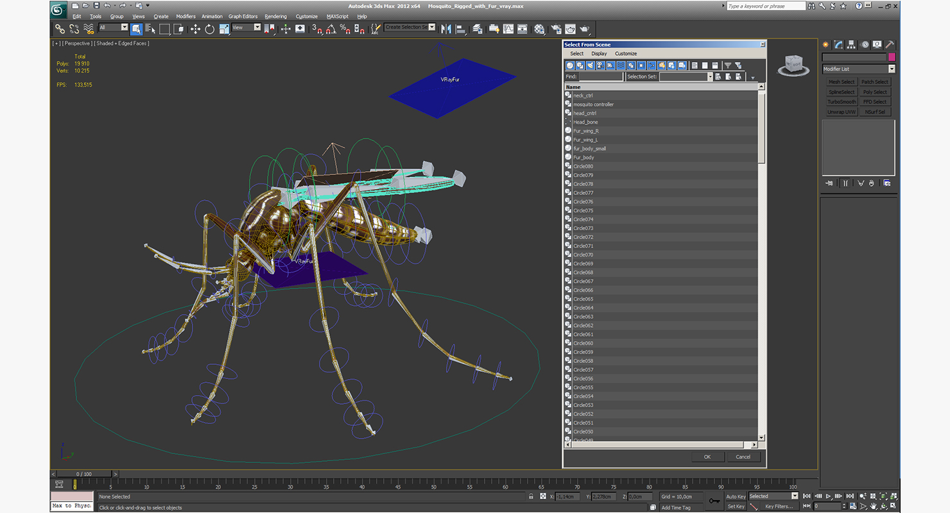The width and height of the screenshot is (950, 513).
Task: Select the Select and Link tool
Action: 60,29
